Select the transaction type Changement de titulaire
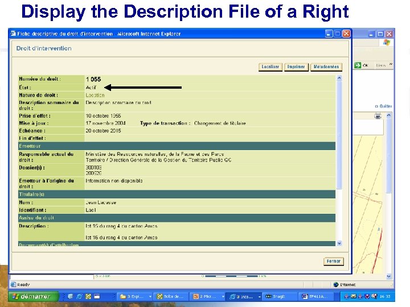410x307 pixels. click(220, 123)
